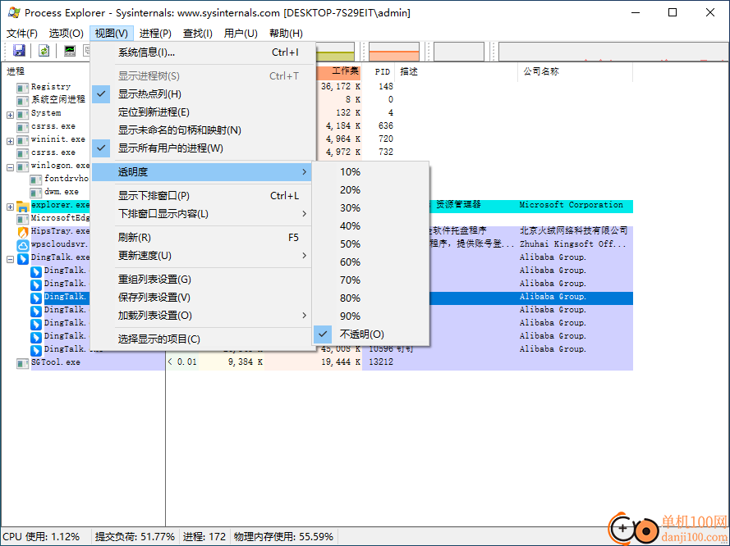
Task: Open the 帮助(H) menu
Action: (286, 34)
